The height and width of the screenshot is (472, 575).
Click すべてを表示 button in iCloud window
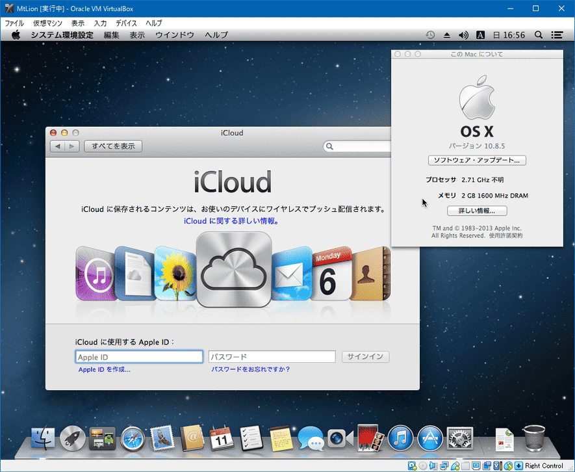113,146
